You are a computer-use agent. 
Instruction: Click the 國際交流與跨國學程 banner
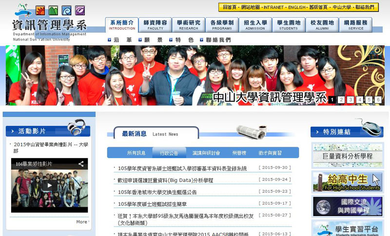[340, 206]
